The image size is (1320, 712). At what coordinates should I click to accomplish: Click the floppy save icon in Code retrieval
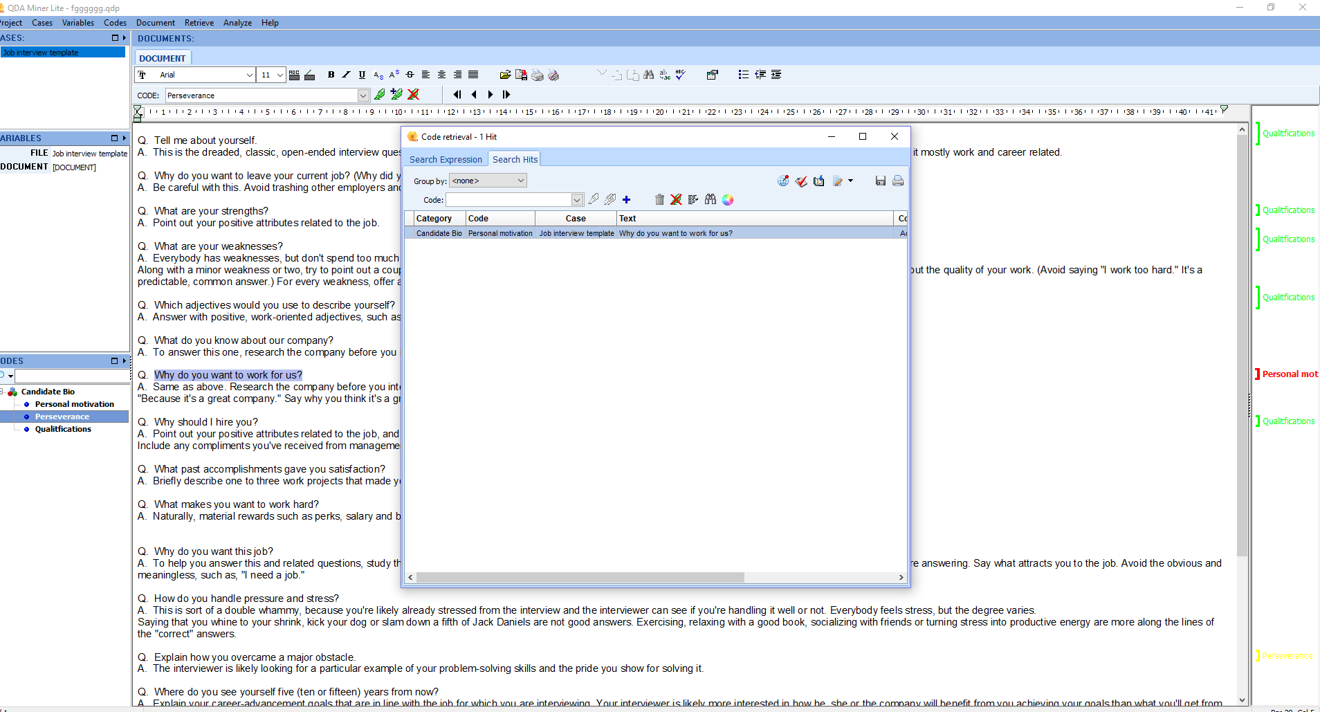(x=881, y=181)
